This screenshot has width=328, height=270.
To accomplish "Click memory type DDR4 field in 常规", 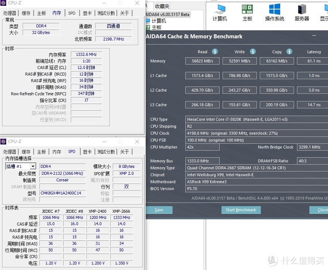I will (41, 26).
